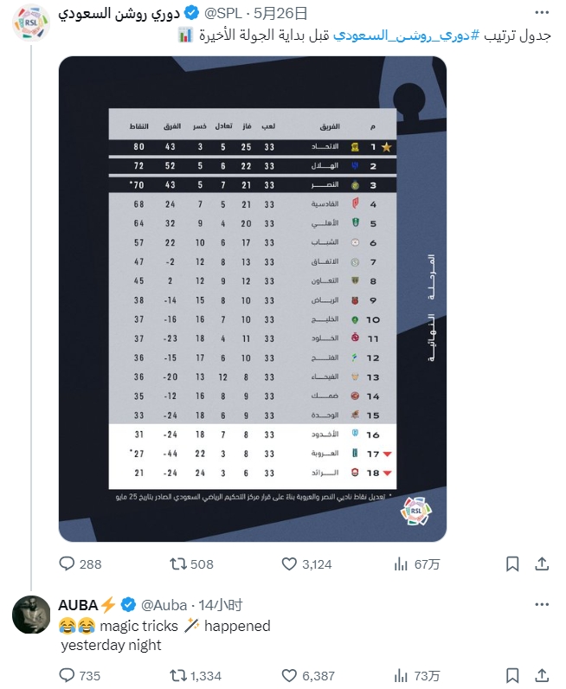Viewport: 566px width, 689px height.
Task: Retweet AUBA's magic tricks tweet
Action: (178, 675)
